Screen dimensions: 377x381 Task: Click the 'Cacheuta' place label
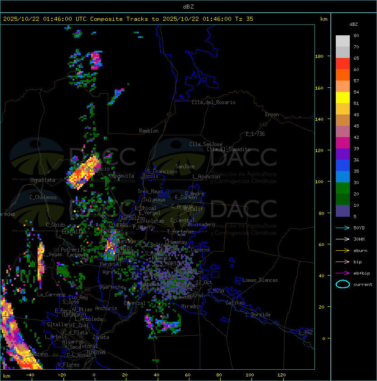click(x=77, y=255)
